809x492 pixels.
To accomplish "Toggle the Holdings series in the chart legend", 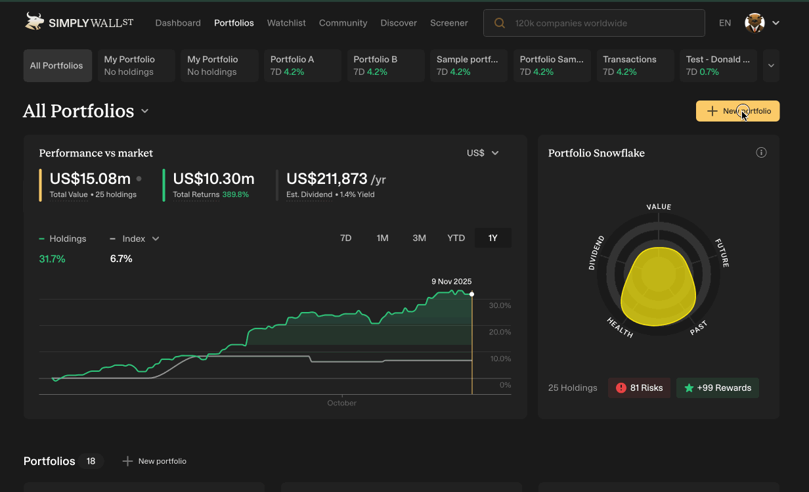I will point(63,239).
